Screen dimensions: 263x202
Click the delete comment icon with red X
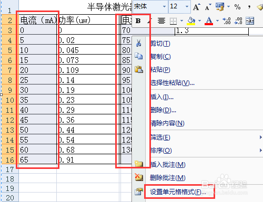(x=139, y=177)
